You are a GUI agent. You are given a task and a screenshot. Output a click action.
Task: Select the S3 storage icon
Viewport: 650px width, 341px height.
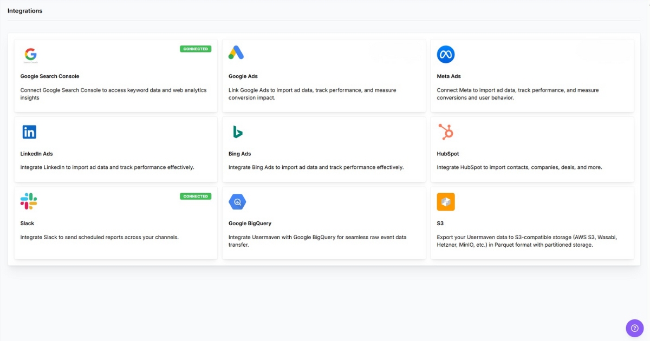(445, 201)
